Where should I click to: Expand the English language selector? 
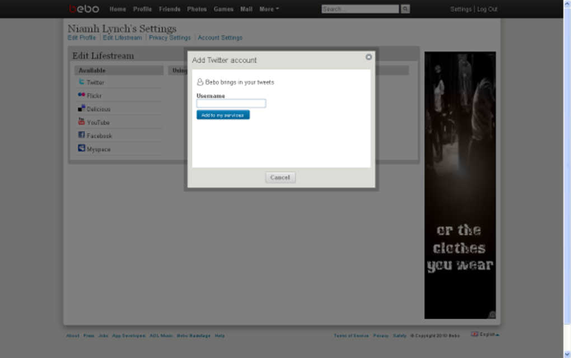click(x=489, y=334)
